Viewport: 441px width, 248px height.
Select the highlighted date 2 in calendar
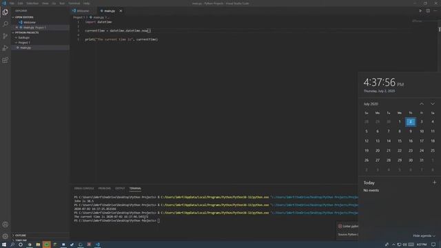tap(411, 122)
